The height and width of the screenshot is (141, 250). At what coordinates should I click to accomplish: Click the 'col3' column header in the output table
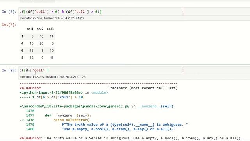pos(50,29)
